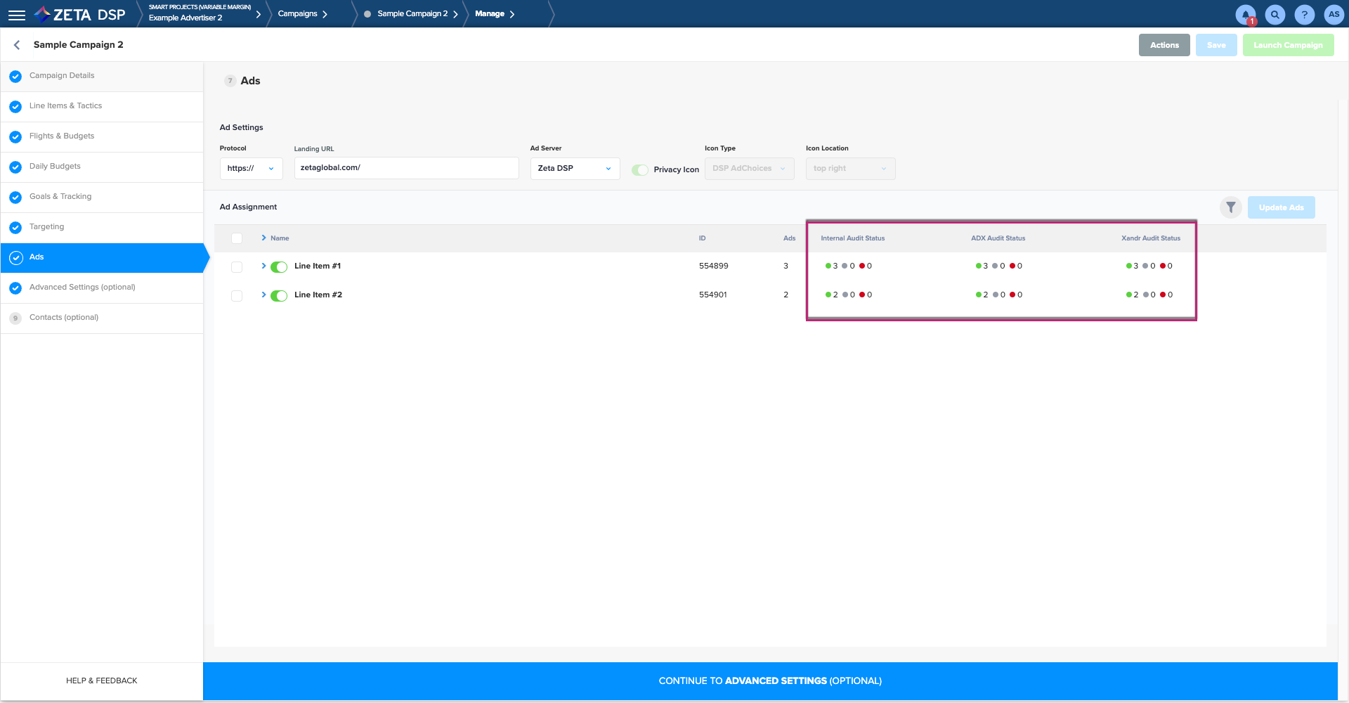Click the back arrow beside Sample Campaign 2
Screen dimensions: 1349x703
pos(17,45)
